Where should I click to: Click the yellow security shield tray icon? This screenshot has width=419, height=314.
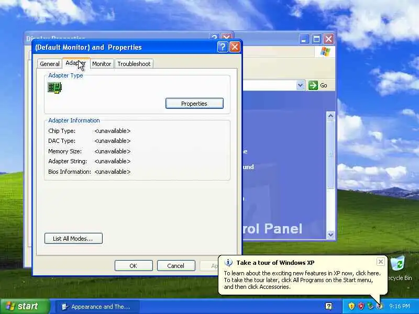pos(351,306)
